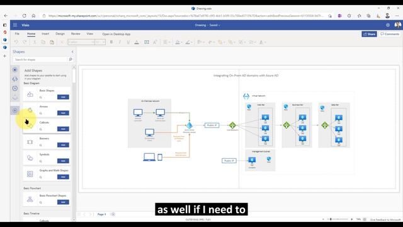
Task: Open the arrange or position dropdown
Action: point(200,42)
